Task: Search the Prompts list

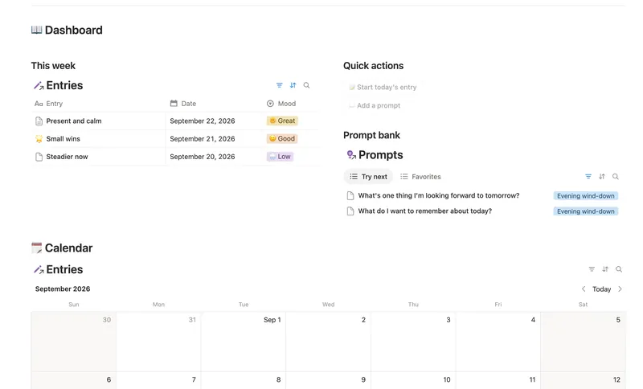Action: coord(616,176)
